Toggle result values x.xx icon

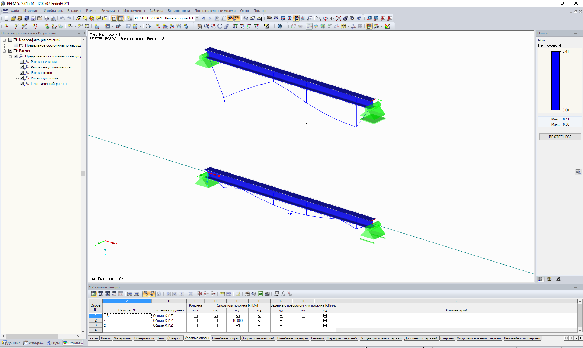pos(237,18)
